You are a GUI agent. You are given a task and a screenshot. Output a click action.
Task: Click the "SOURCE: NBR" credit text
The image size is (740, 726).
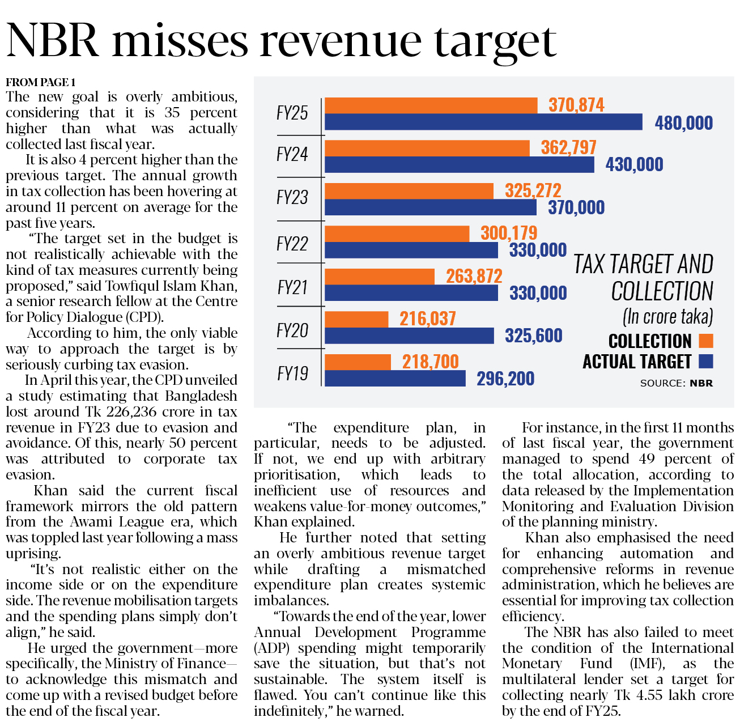(676, 383)
